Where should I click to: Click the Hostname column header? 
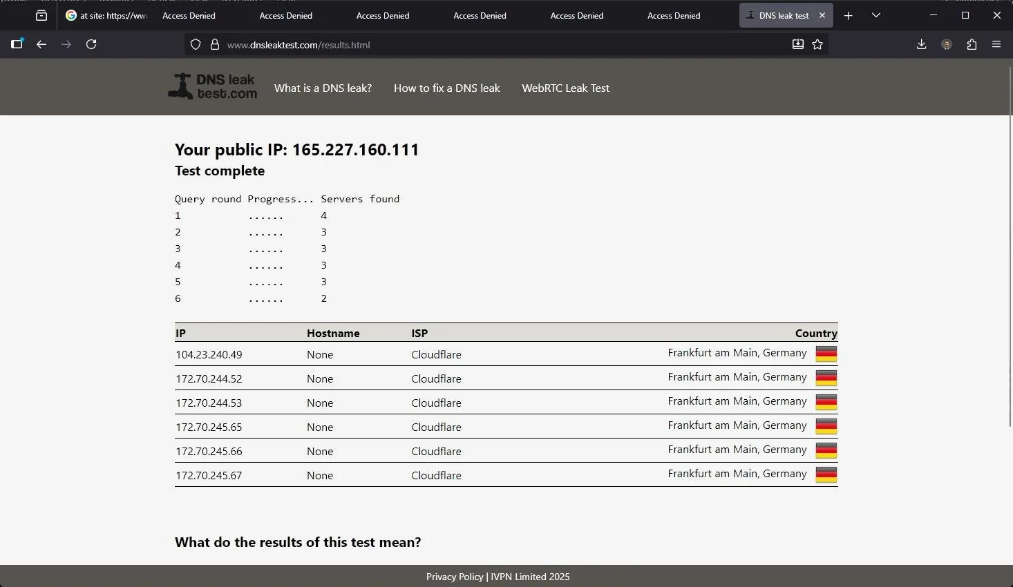pos(333,333)
